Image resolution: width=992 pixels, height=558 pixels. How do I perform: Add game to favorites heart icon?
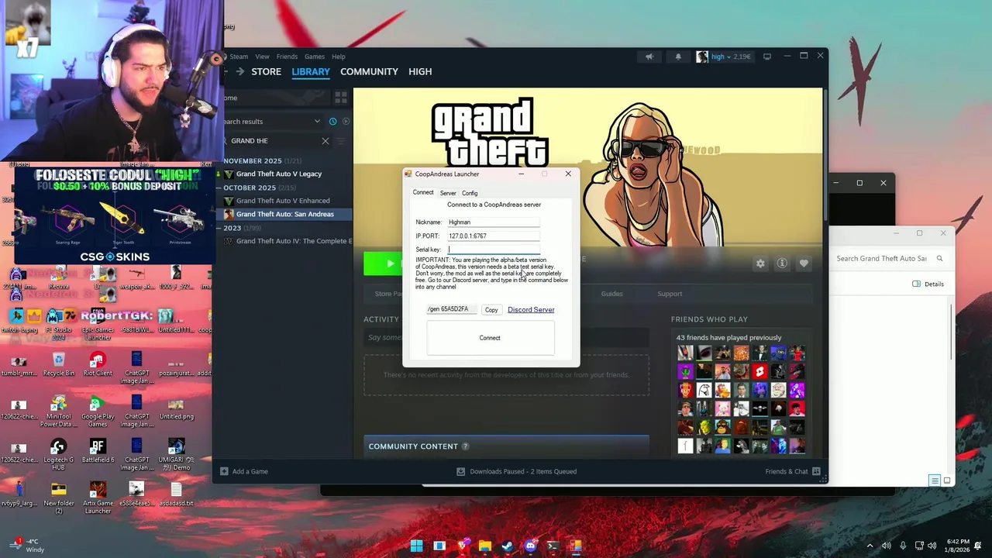click(x=804, y=263)
